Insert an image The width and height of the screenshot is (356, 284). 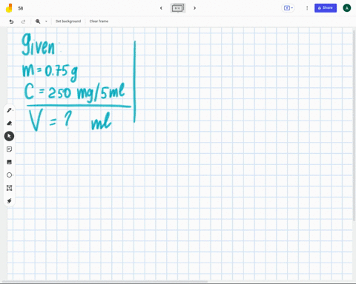[x=10, y=162]
